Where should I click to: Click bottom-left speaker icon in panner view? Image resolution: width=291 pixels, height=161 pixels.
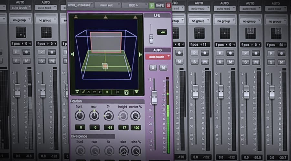77,92
